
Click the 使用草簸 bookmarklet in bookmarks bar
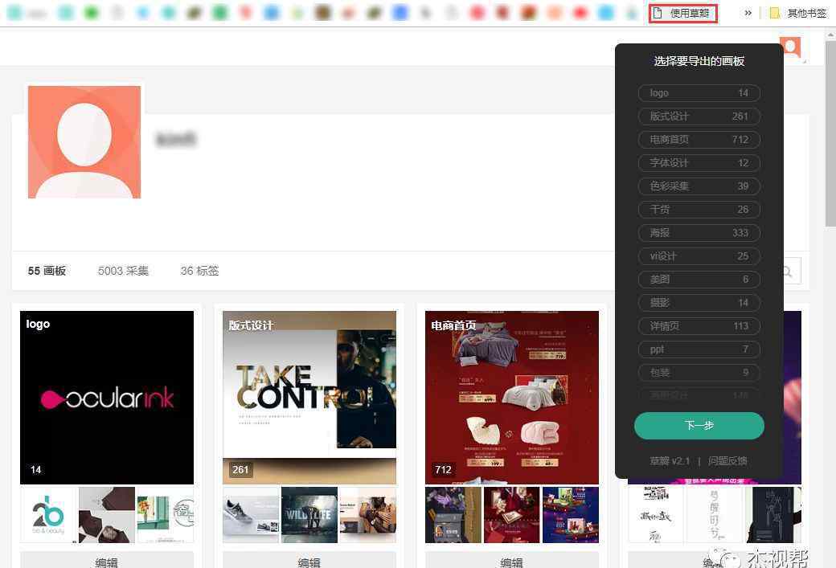pos(682,13)
